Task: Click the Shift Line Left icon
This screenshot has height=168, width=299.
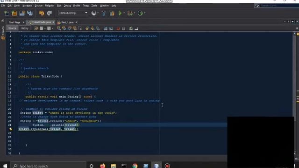Action: 106,28
